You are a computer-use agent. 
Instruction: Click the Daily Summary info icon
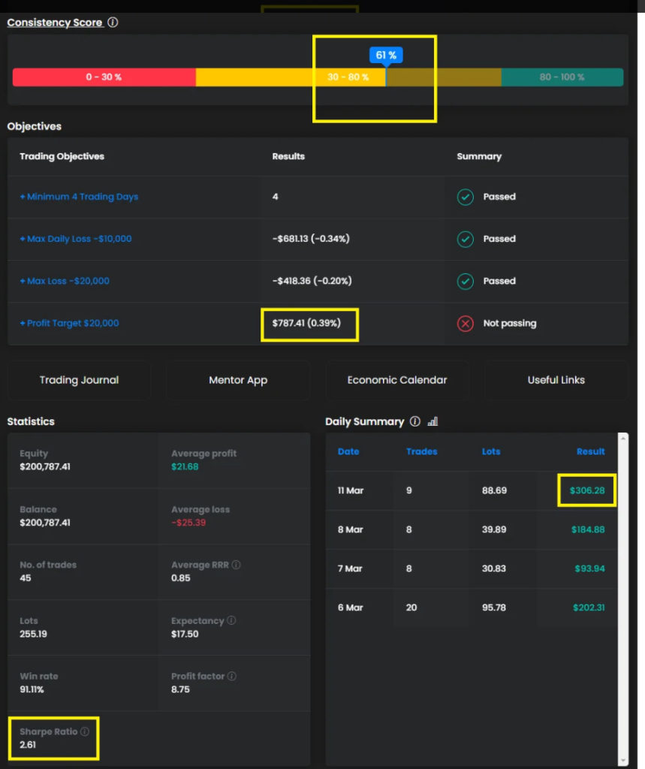coord(415,422)
